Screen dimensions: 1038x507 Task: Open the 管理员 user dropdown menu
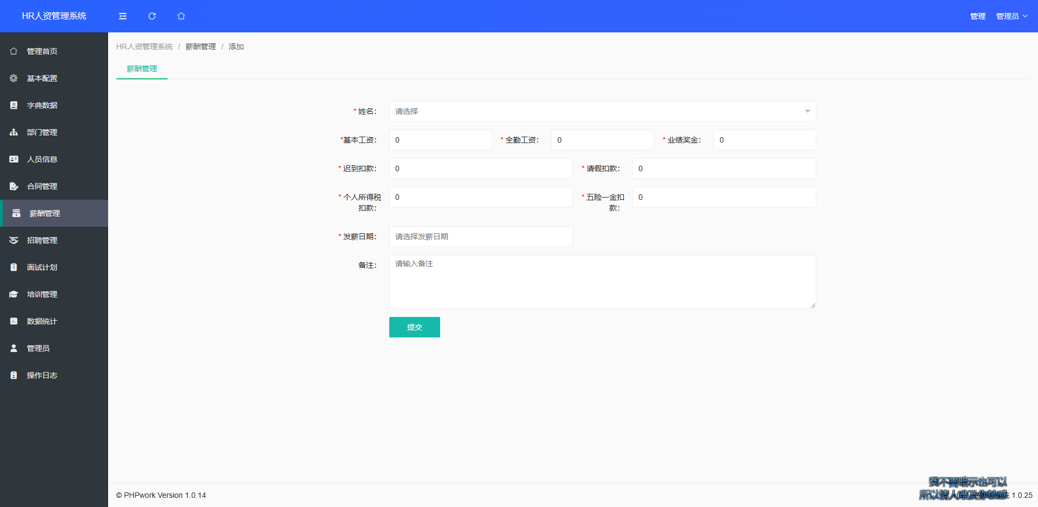(x=1012, y=16)
